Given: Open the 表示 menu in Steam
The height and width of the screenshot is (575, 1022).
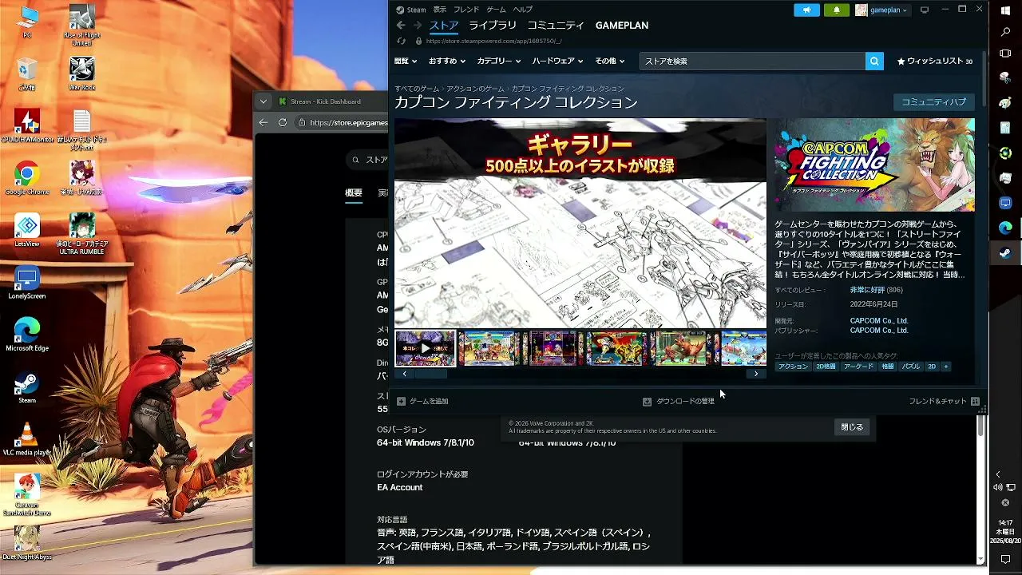Looking at the screenshot, I should click(x=440, y=10).
